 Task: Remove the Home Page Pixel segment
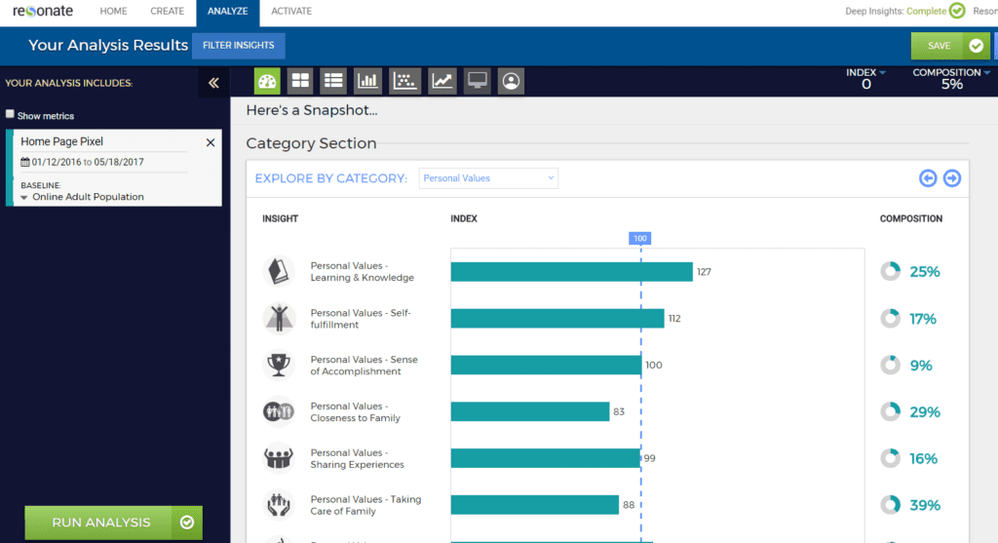click(211, 142)
